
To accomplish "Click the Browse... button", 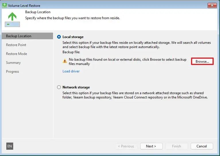I will pyautogui.click(x=202, y=61).
